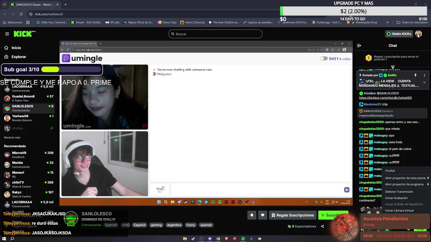
Task: Click Windows Start button
Action: coord(4,239)
